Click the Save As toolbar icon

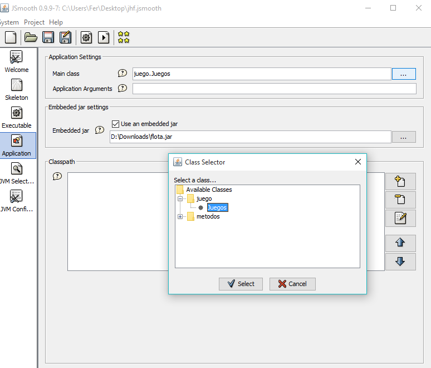tap(66, 37)
